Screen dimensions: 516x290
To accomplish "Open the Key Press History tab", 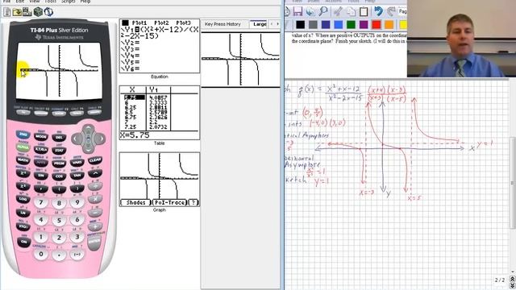I will pyautogui.click(x=223, y=24).
